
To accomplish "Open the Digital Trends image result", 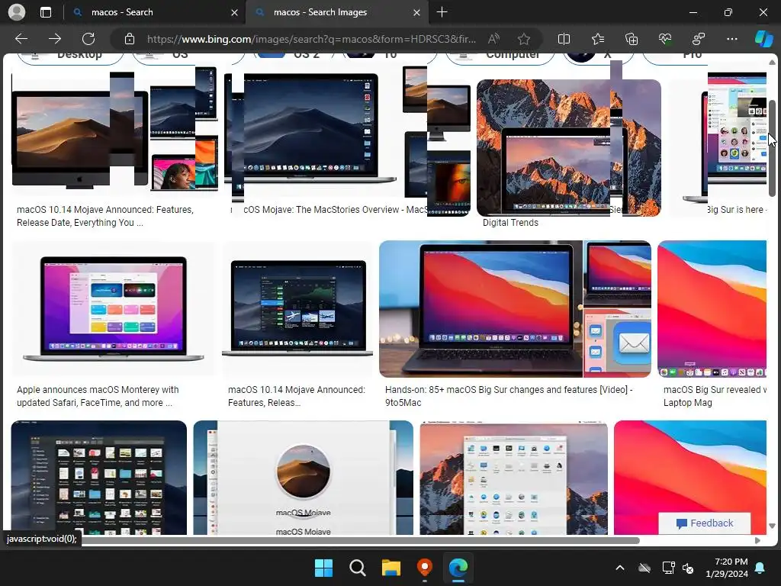I will [x=510, y=223].
